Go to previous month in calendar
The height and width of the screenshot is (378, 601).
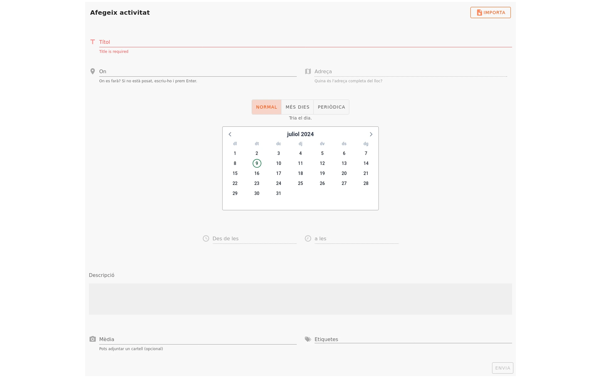pos(230,134)
